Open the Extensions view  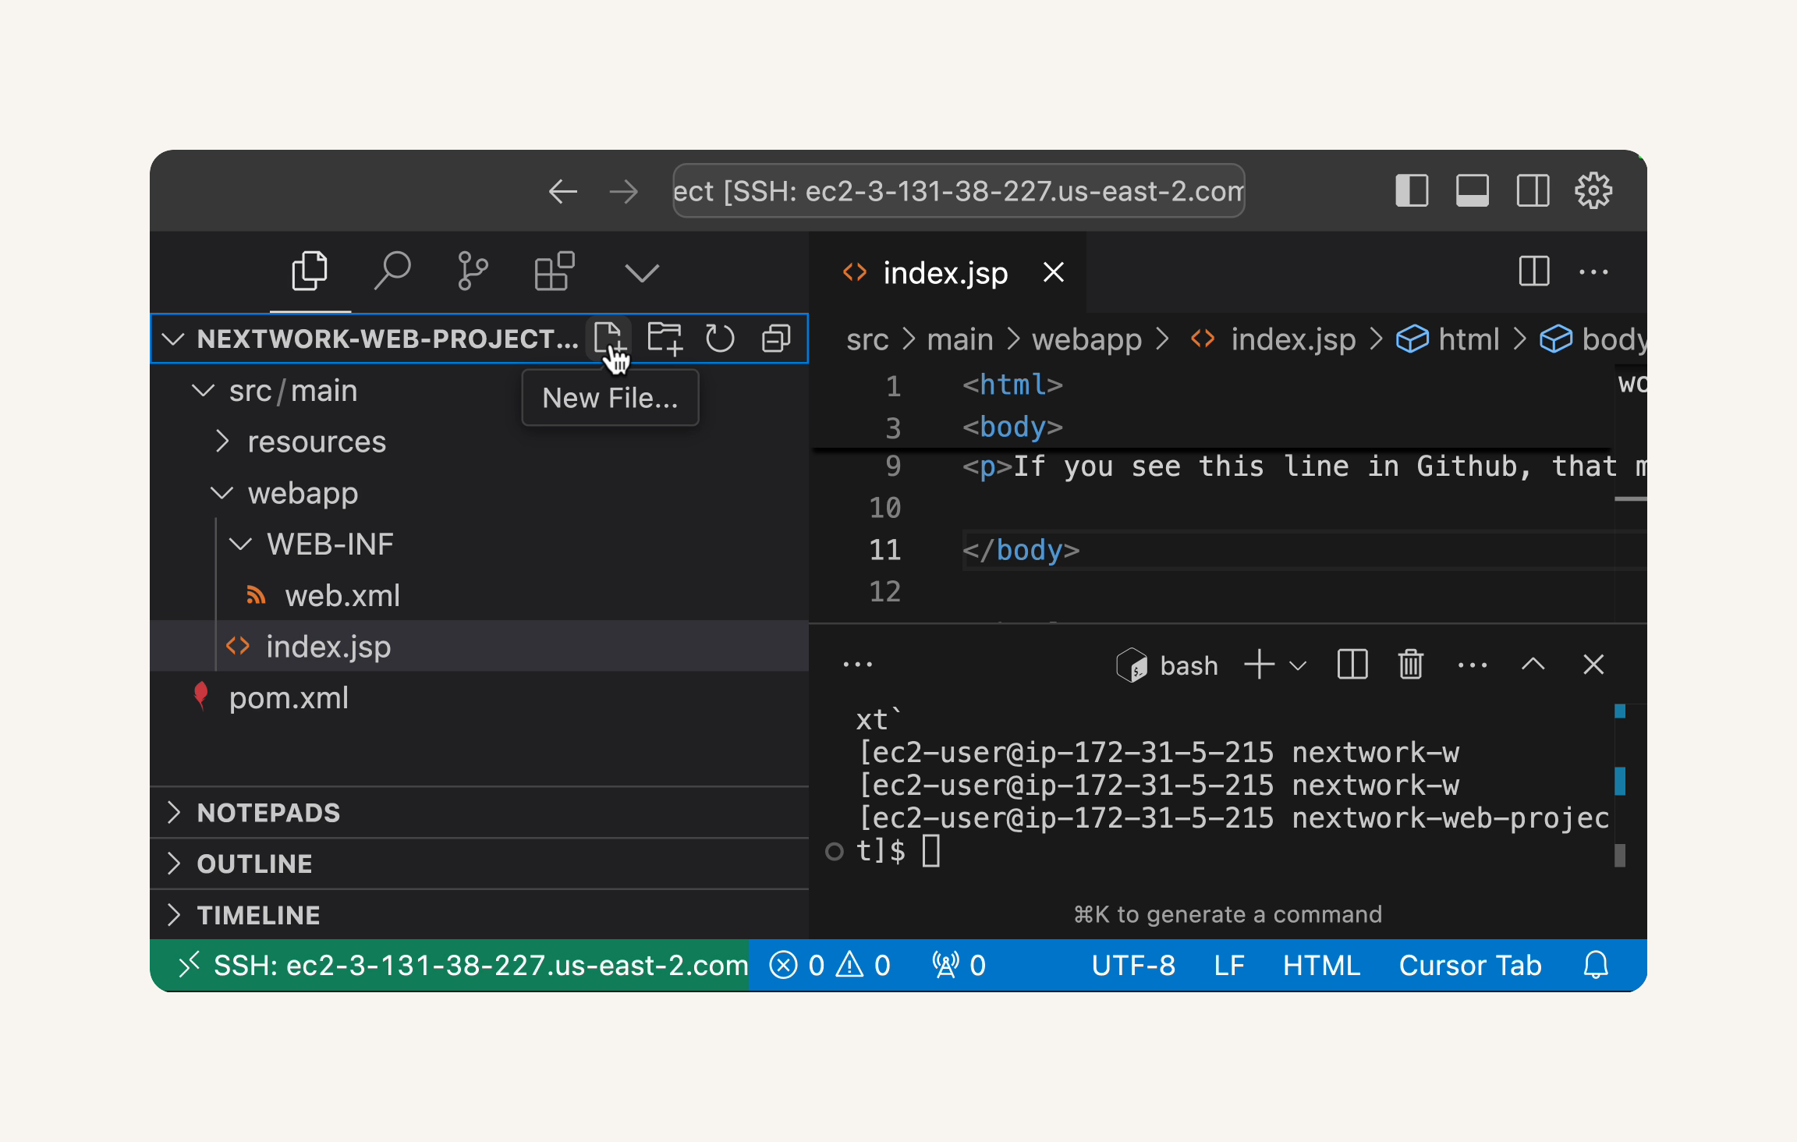click(x=555, y=271)
